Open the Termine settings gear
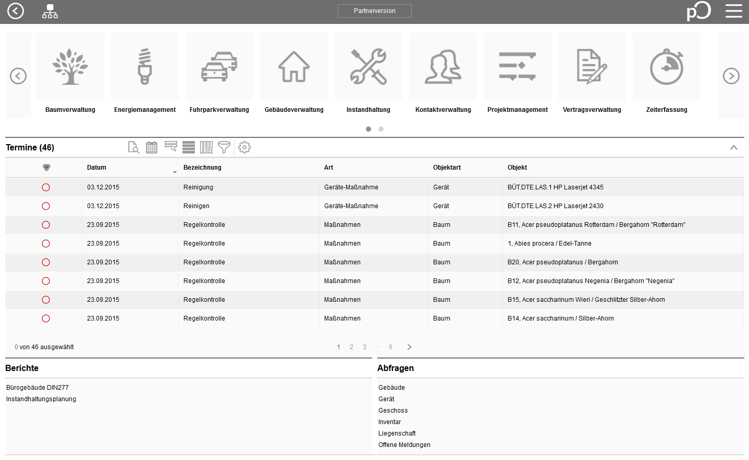 (244, 148)
